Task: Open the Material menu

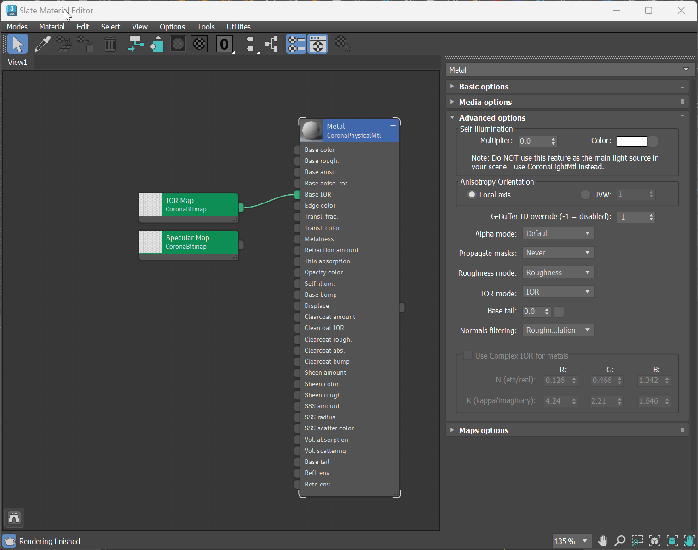Action: 52,27
